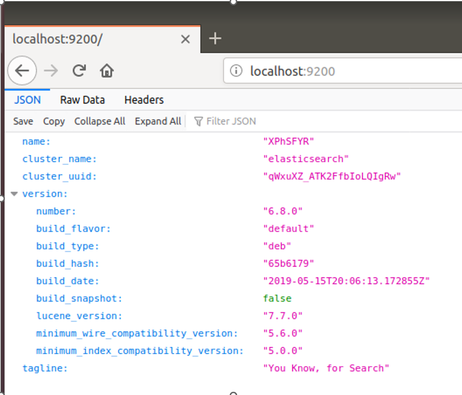This screenshot has width=462, height=395.
Task: Click Collapse All to fold the JSON tree
Action: pyautogui.click(x=99, y=121)
